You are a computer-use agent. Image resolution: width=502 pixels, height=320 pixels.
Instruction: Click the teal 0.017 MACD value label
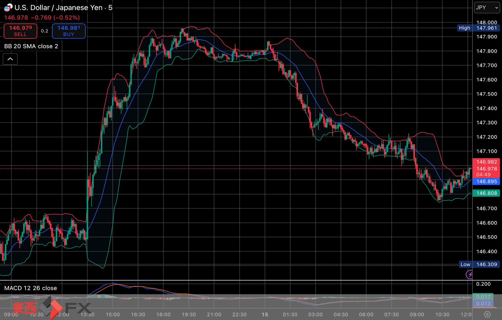coord(483,297)
